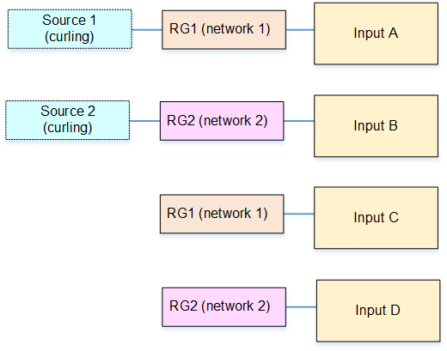The image size is (447, 351).
Task: Click connector from lower RG1 to Input C
Action: (x=299, y=214)
